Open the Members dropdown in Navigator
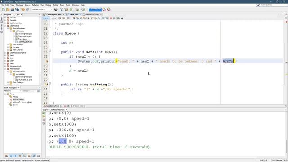This screenshot has height=162, width=288. coord(13,91)
